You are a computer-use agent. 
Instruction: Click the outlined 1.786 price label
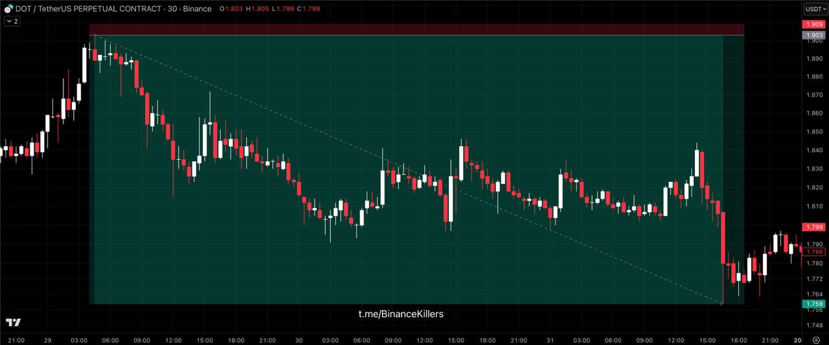coord(814,251)
